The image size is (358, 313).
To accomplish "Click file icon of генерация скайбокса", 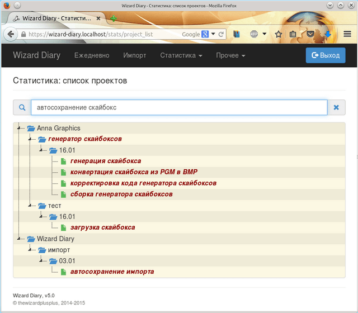I will [x=63, y=162].
